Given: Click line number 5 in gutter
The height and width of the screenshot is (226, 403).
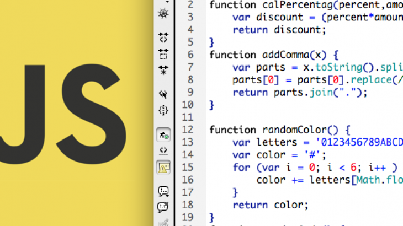Looking at the screenshot, I should point(190,42).
